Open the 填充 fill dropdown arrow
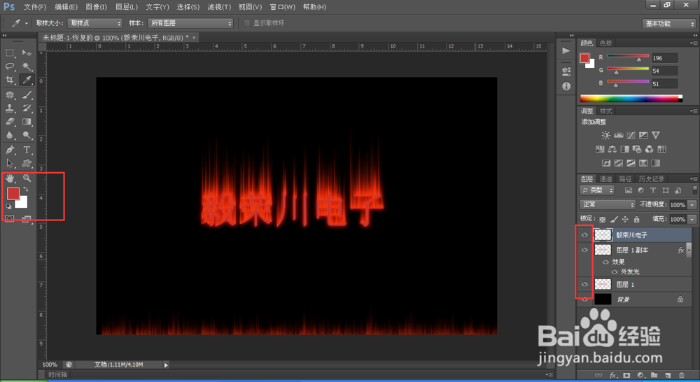Image resolution: width=700 pixels, height=382 pixels. [x=692, y=219]
